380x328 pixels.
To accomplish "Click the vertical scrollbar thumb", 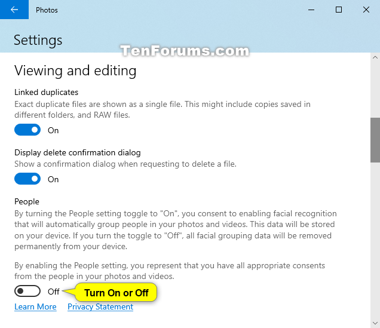I will coord(375,140).
